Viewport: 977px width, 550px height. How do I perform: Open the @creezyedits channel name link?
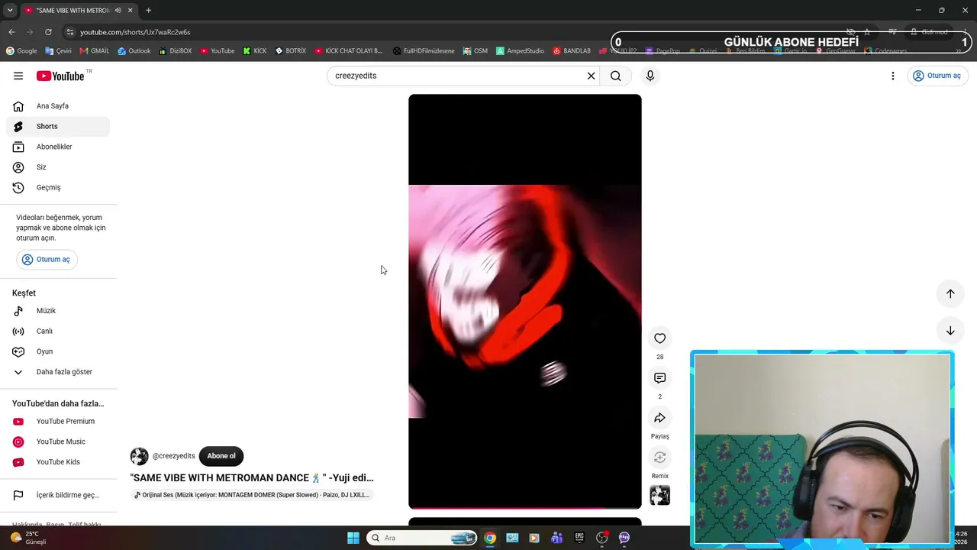coord(174,456)
